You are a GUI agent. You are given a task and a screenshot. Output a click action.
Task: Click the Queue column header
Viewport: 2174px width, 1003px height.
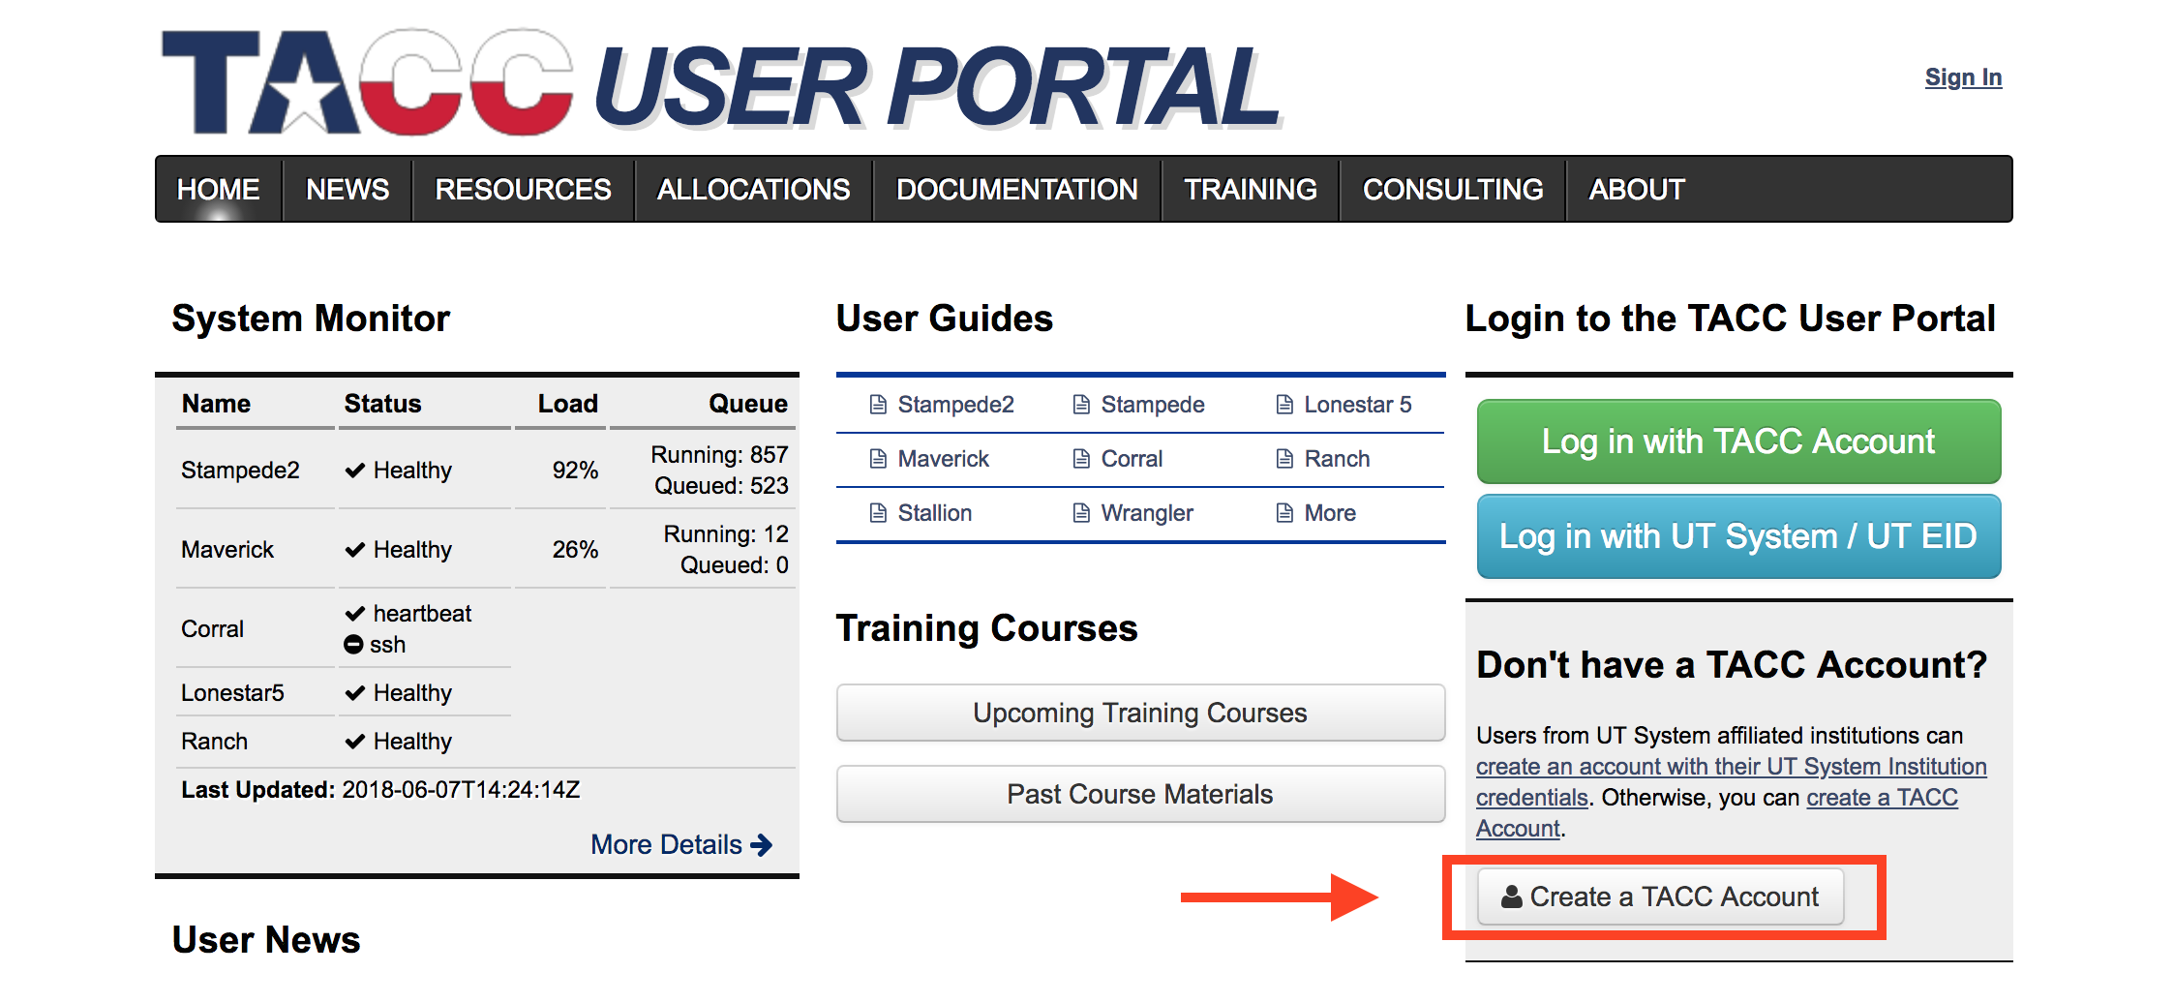click(x=748, y=404)
